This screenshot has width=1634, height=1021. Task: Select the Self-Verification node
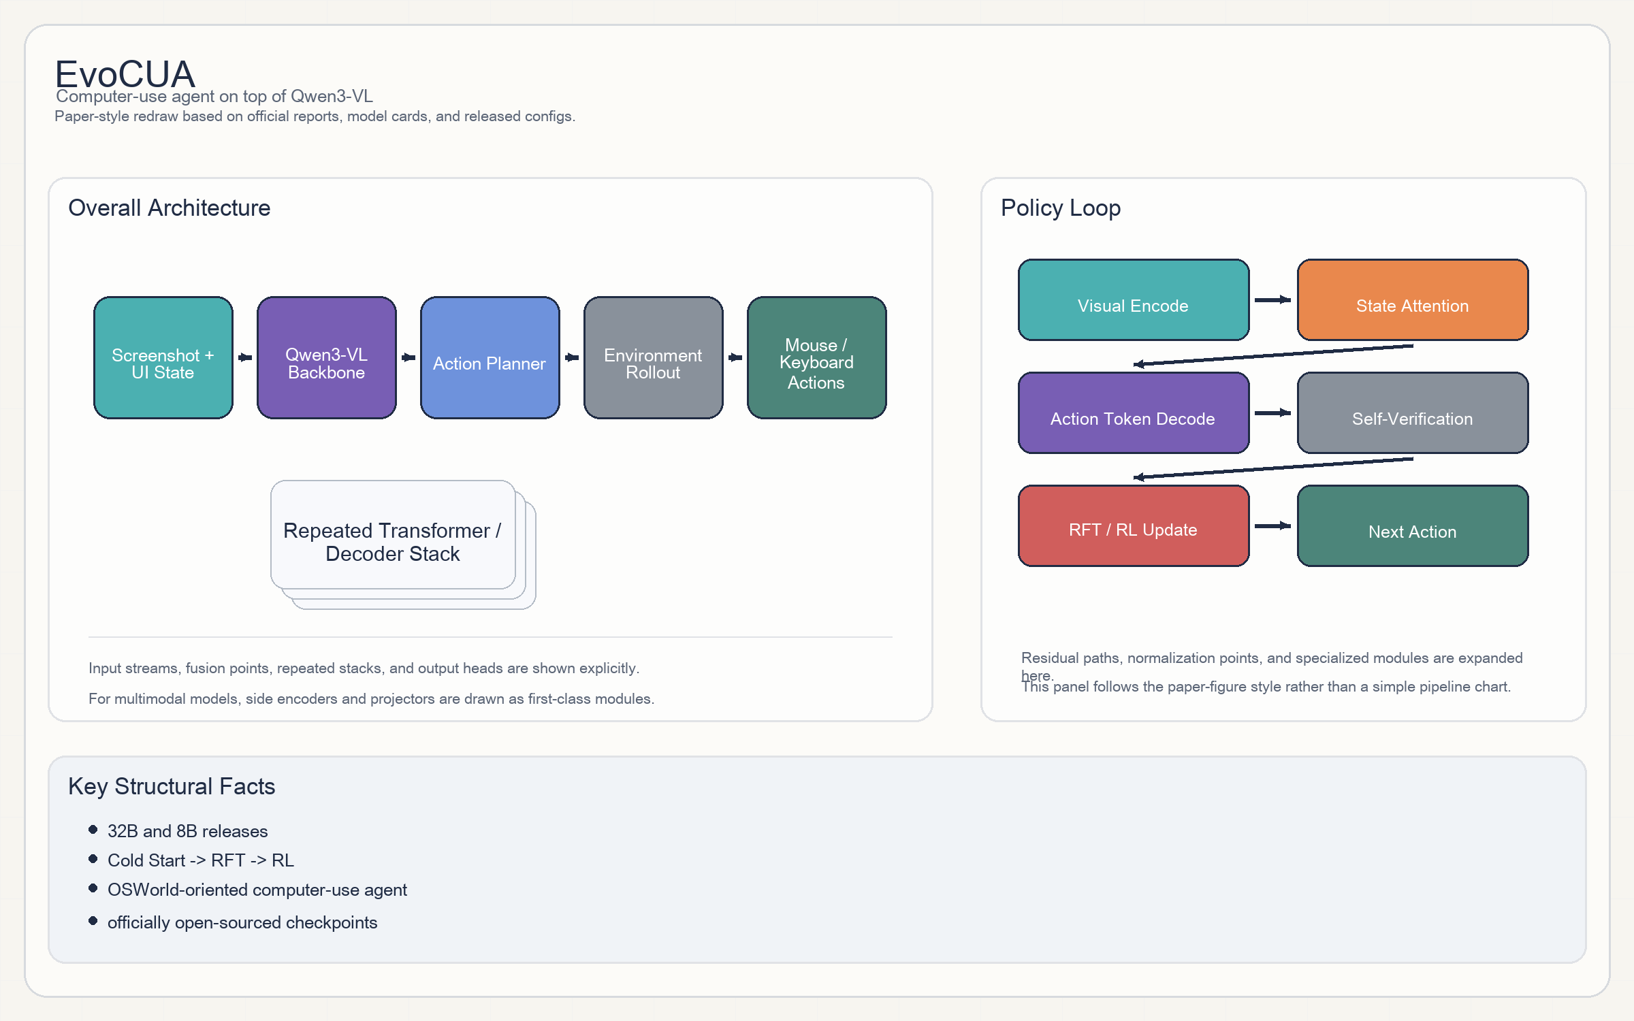coord(1413,413)
